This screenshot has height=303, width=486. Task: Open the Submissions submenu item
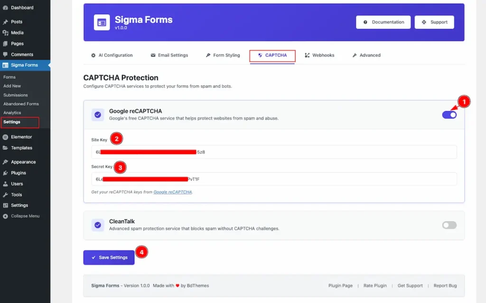tap(16, 95)
